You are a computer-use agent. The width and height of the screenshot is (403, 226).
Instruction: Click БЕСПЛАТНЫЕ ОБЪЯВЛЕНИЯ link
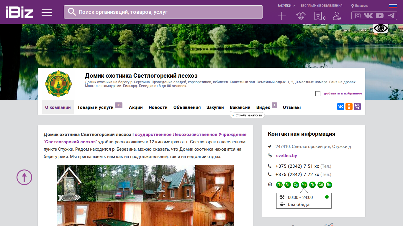pos(322,6)
